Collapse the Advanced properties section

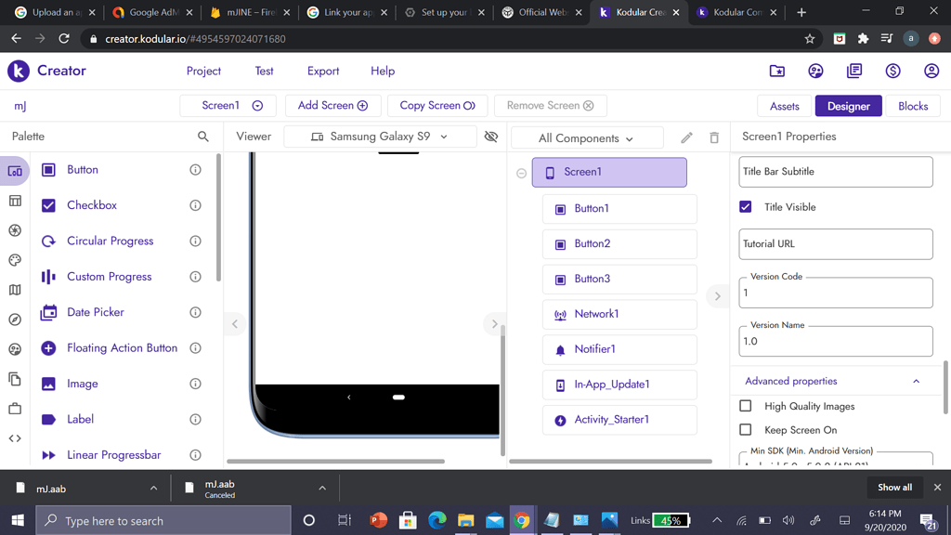click(917, 382)
